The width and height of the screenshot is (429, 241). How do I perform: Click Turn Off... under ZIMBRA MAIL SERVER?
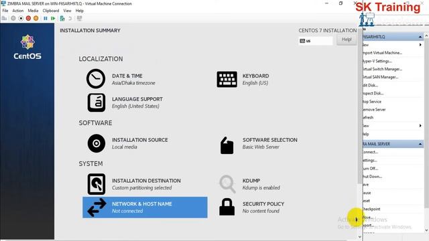(x=370, y=168)
